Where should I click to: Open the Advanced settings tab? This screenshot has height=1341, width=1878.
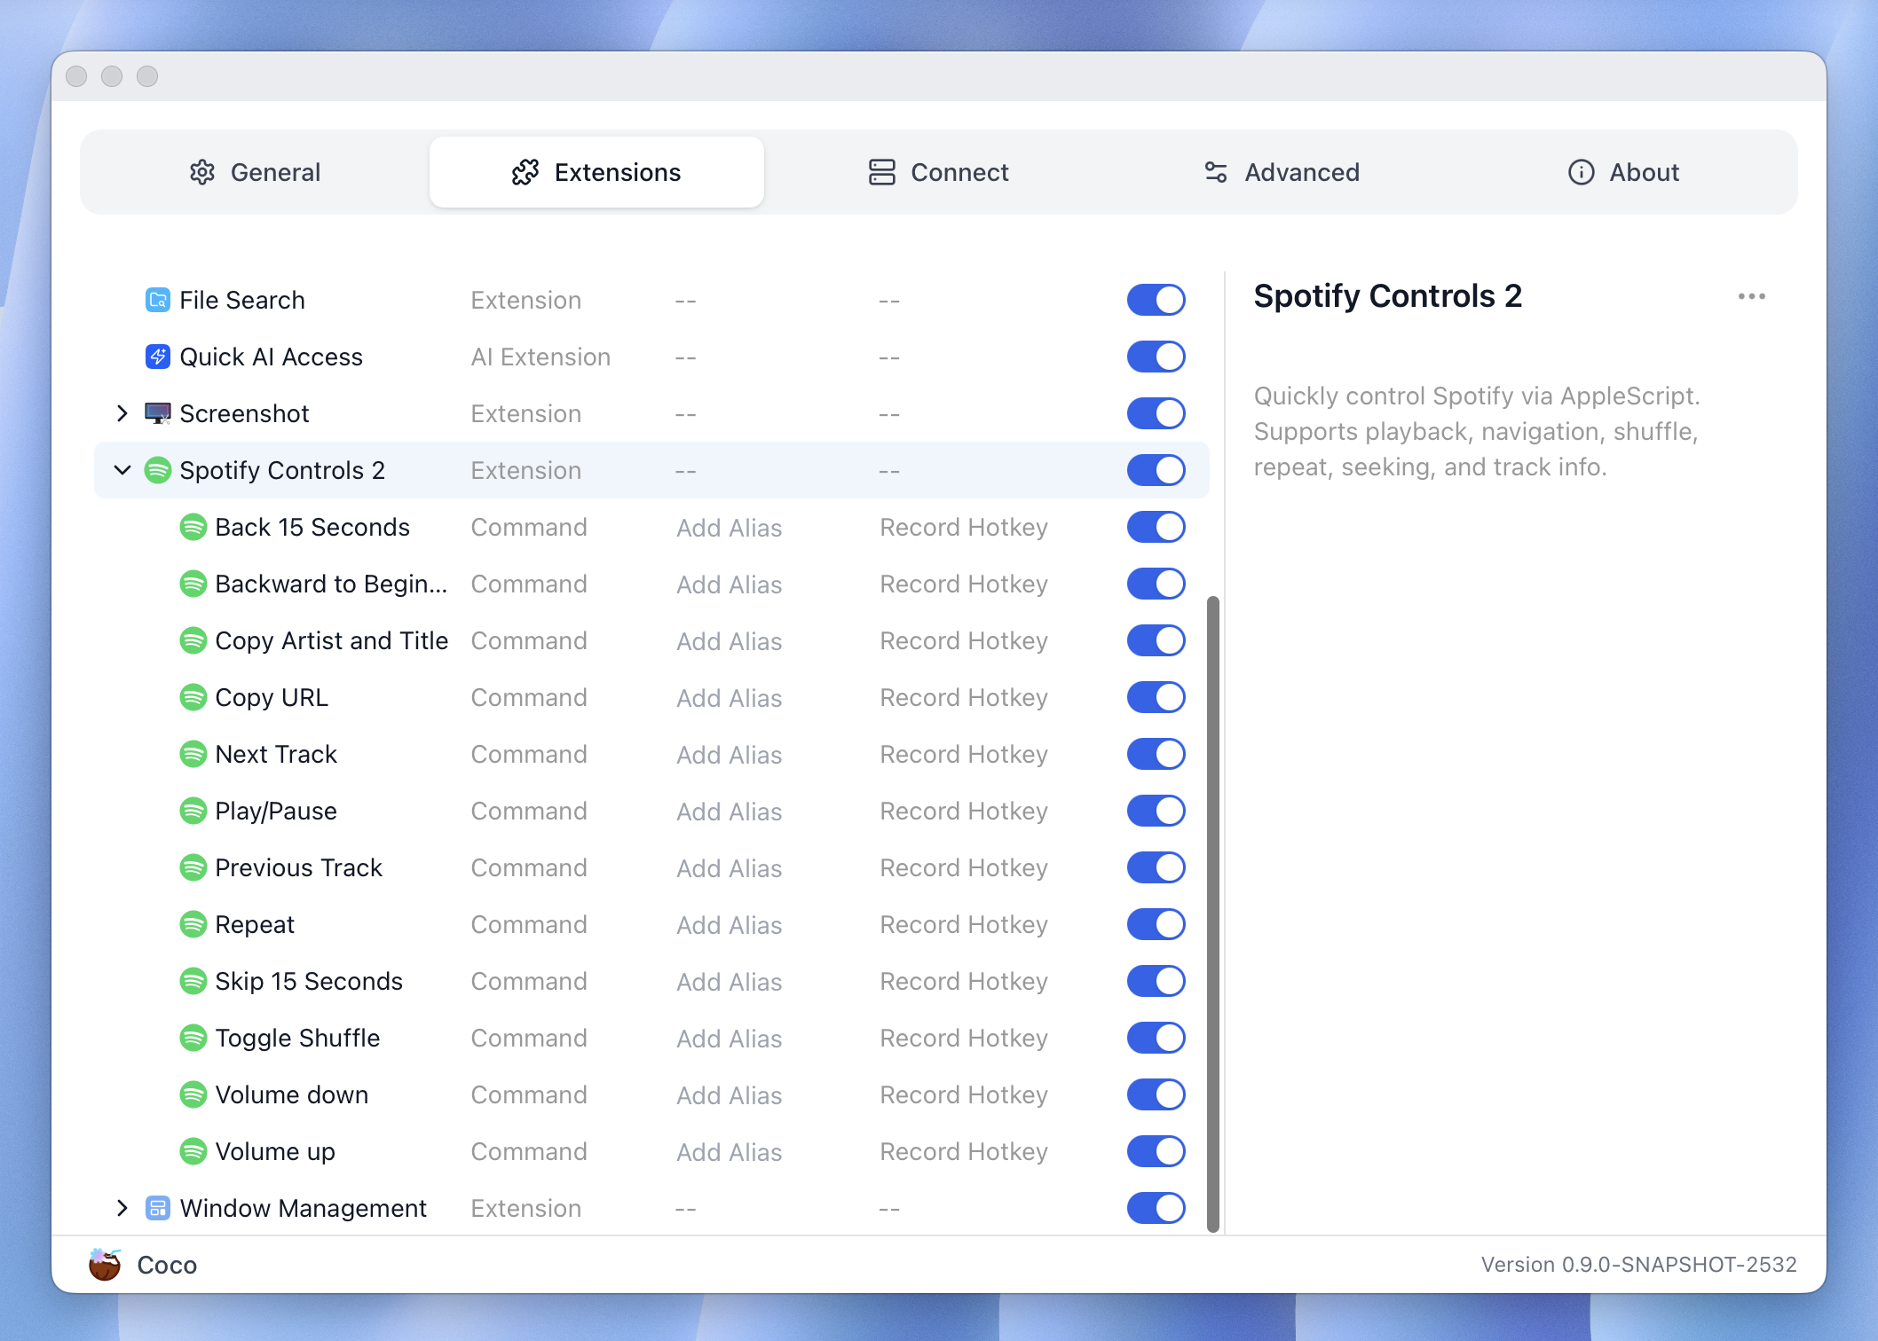(1282, 172)
